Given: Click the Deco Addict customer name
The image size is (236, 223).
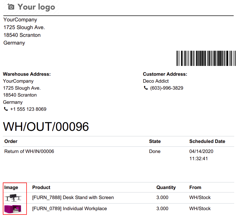Looking at the screenshot, I should [x=156, y=81].
